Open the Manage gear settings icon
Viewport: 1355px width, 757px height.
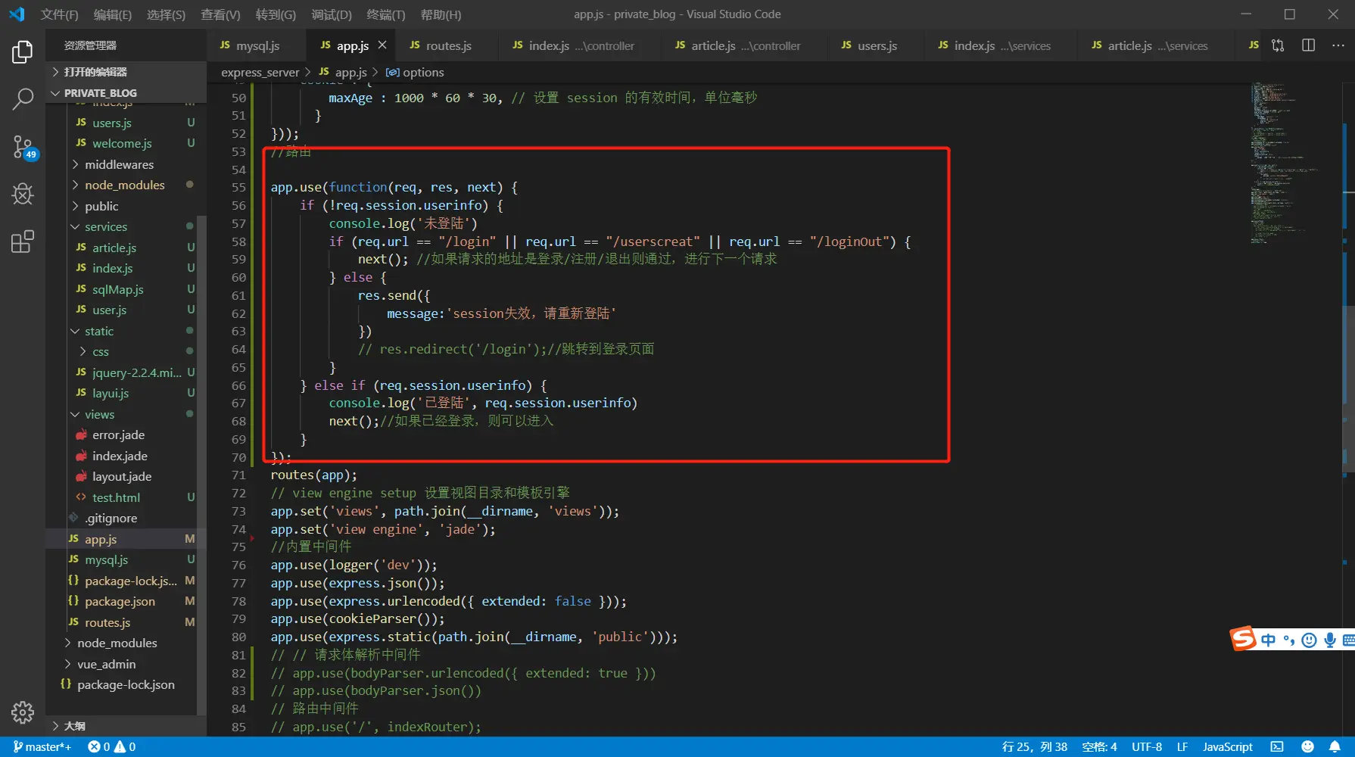[x=23, y=712]
